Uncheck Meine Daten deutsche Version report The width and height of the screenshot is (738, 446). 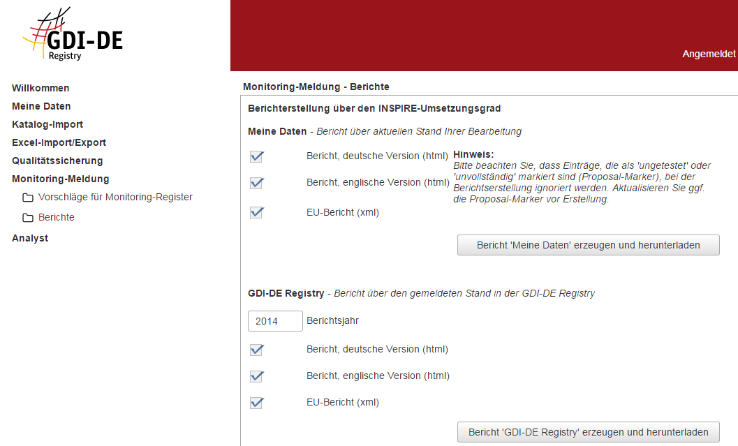pos(256,156)
